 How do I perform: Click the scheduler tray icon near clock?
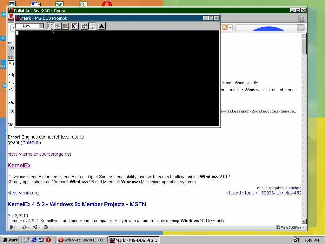click(x=296, y=240)
